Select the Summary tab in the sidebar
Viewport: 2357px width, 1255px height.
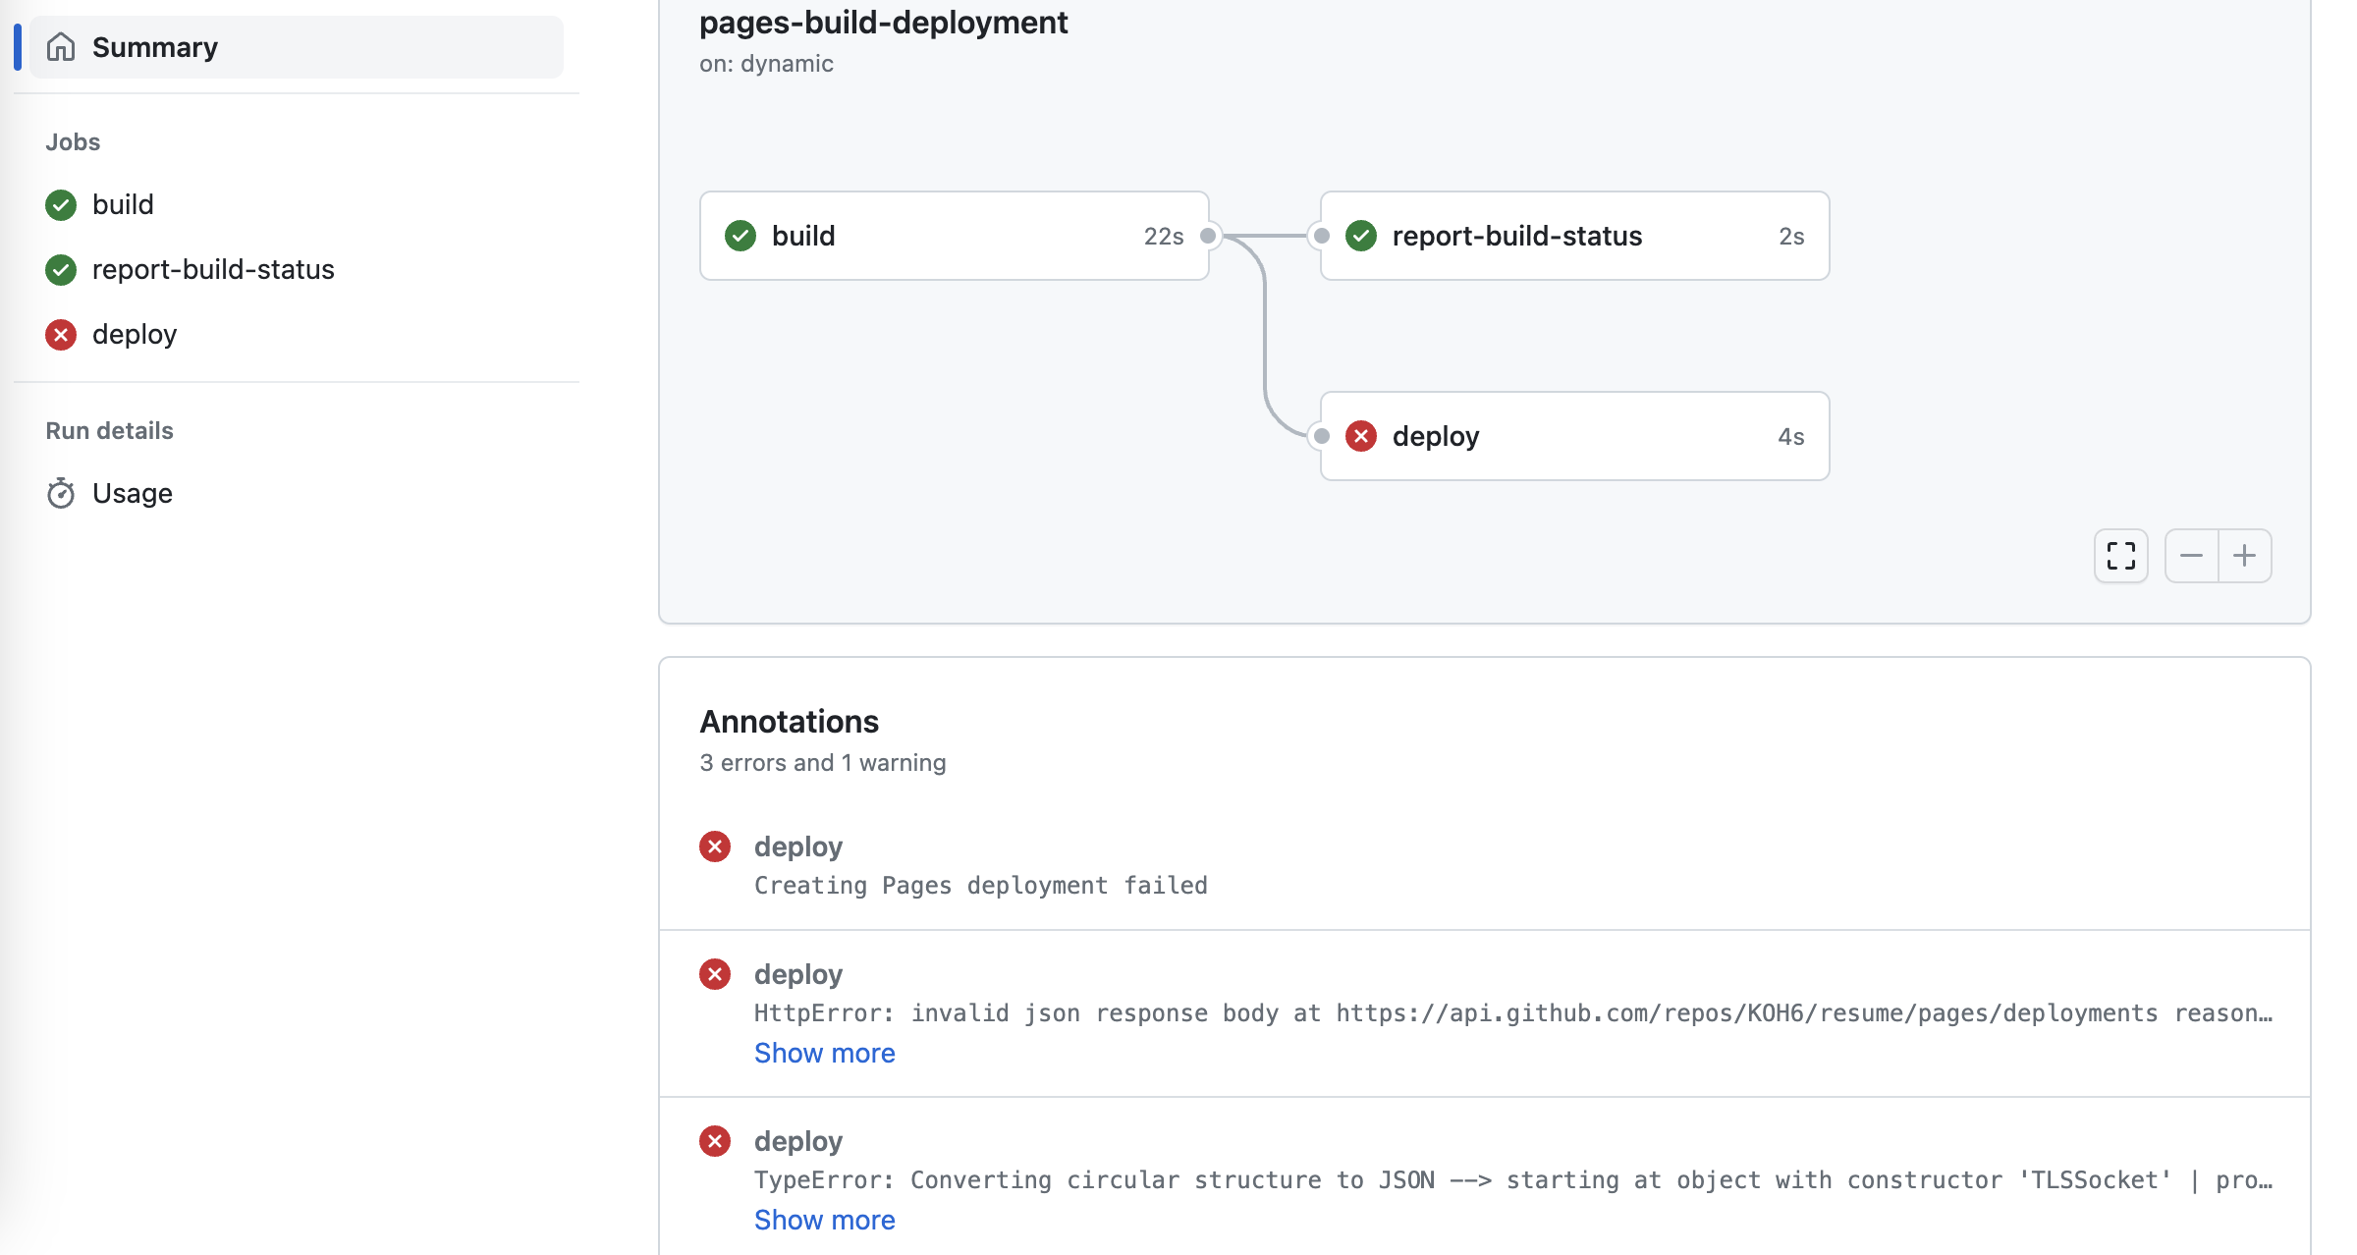coord(154,46)
